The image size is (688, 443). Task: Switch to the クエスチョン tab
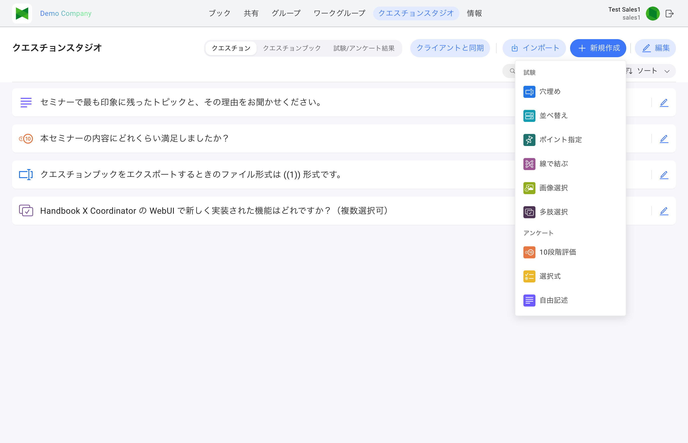(231, 48)
